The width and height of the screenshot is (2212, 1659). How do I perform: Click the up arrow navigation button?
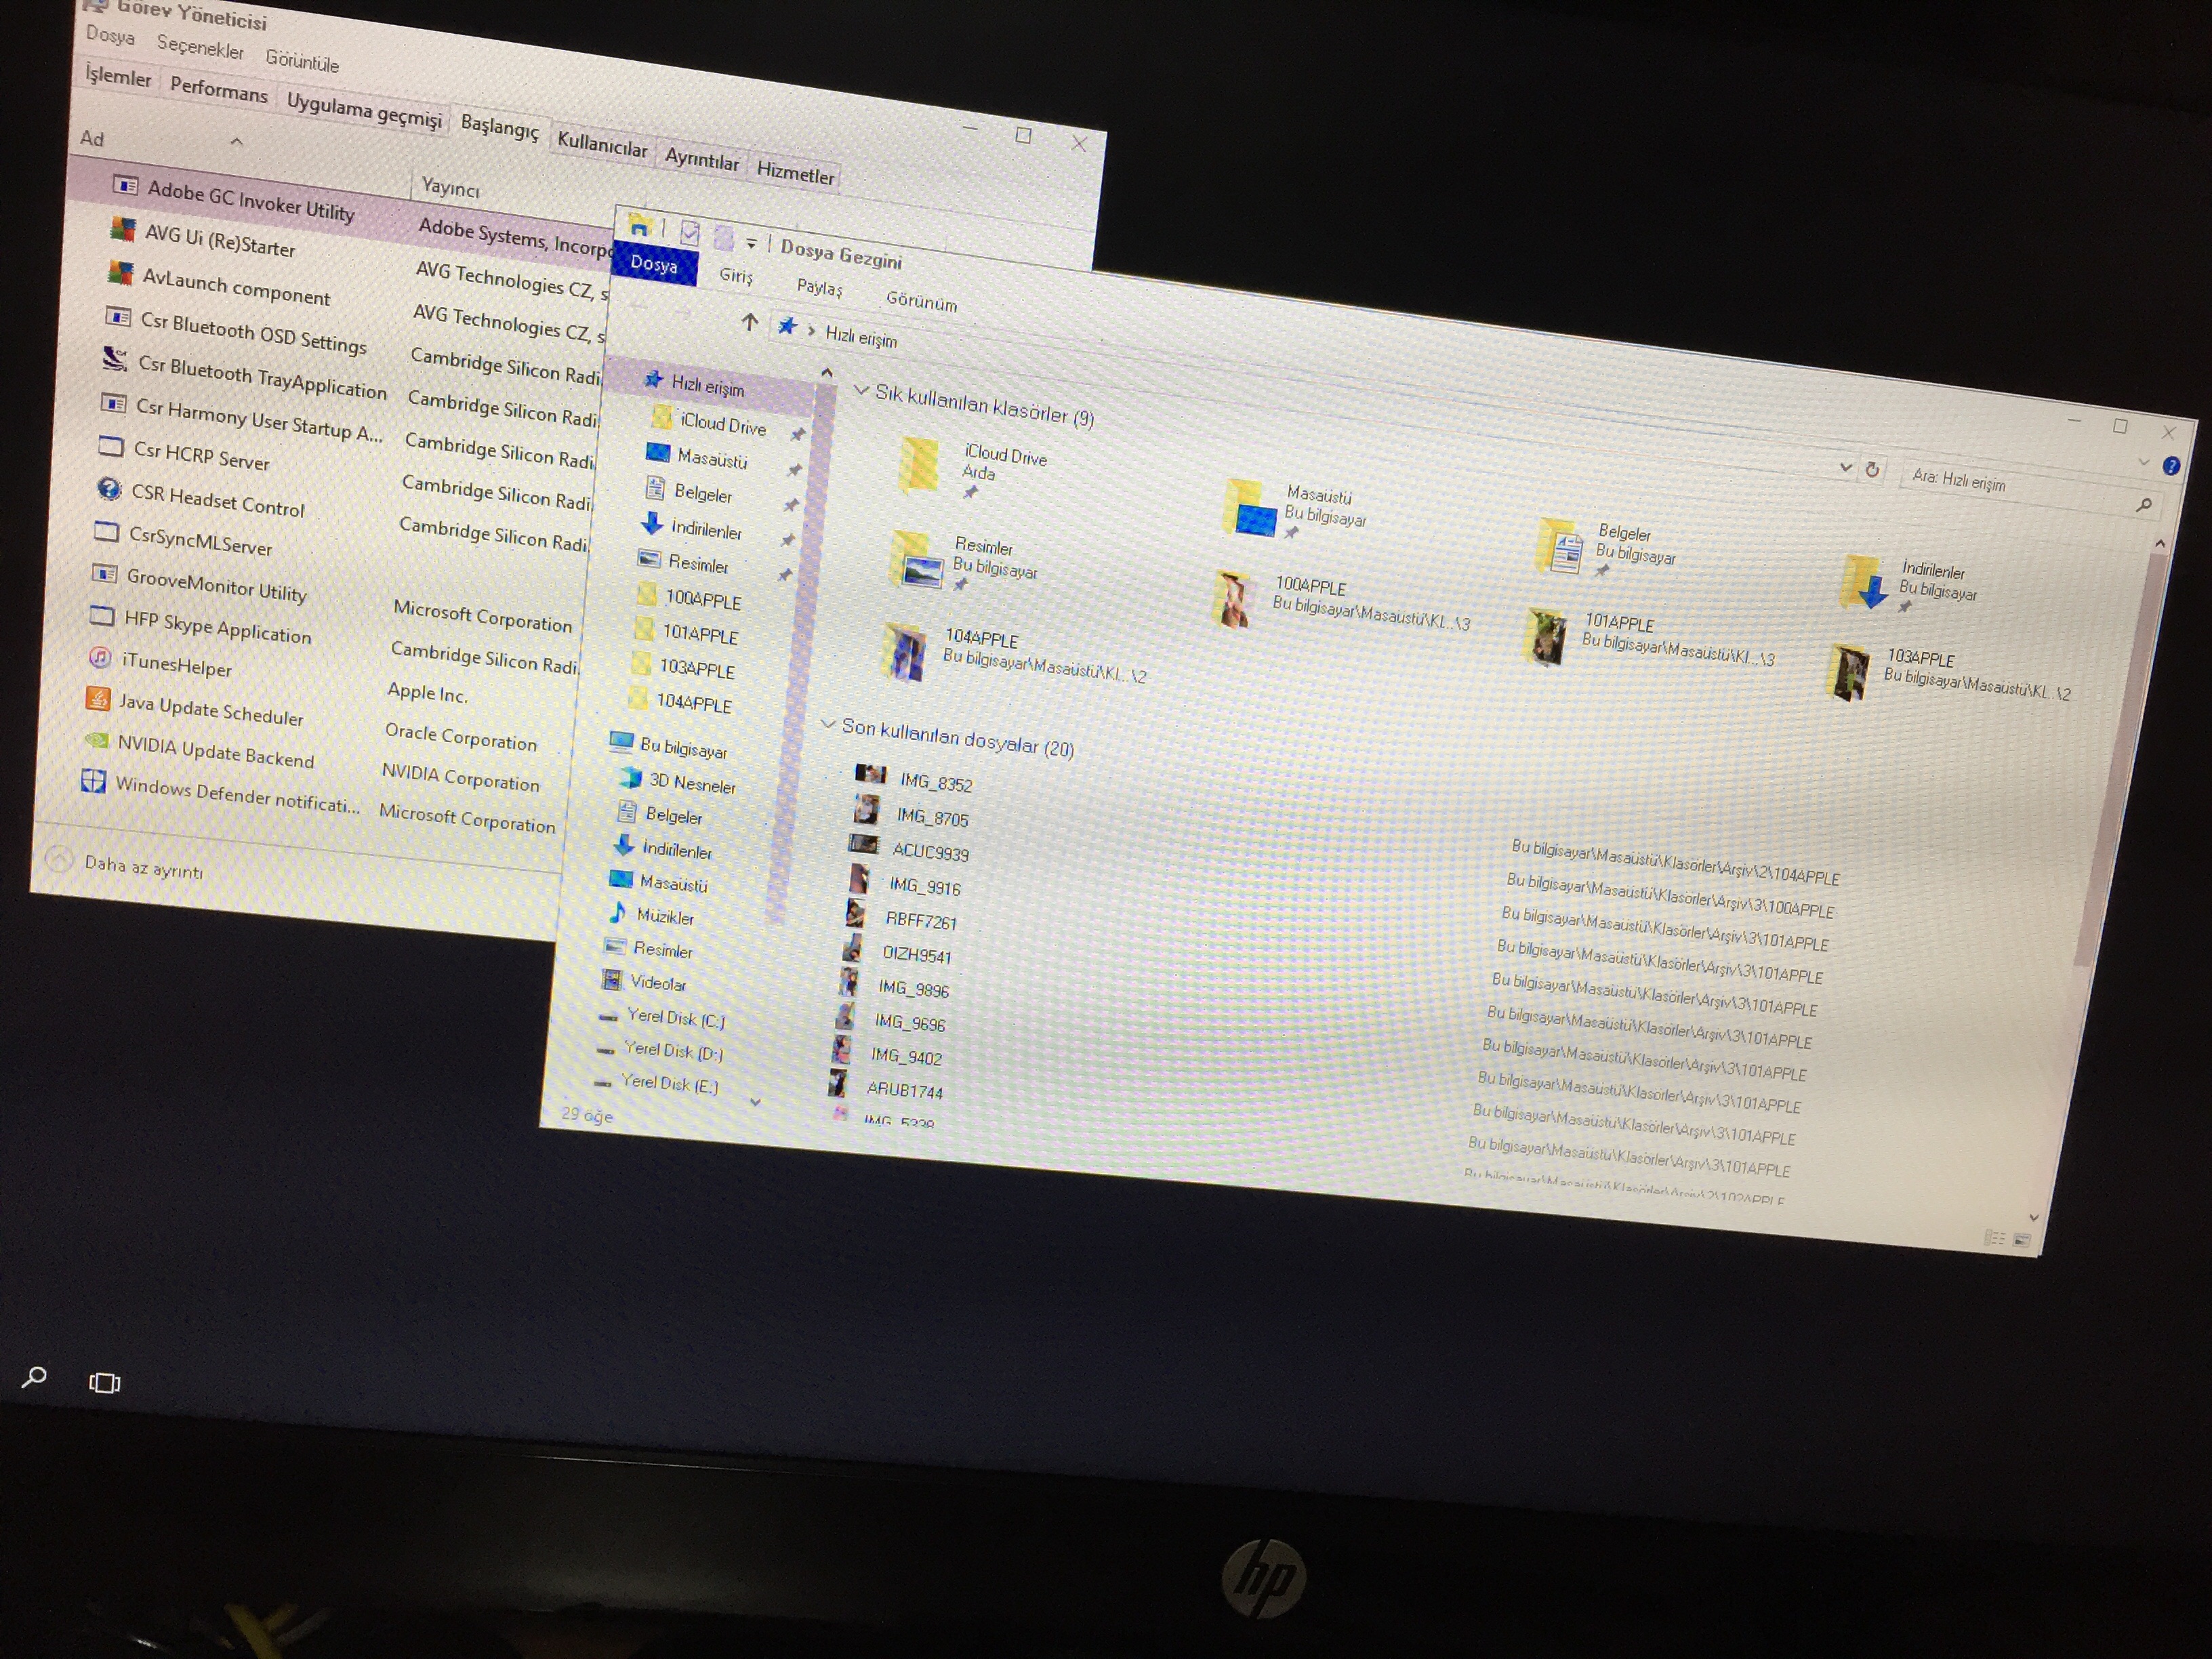coord(750,322)
